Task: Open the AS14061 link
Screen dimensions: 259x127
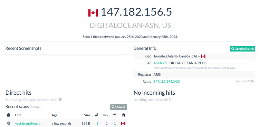Action: point(160,63)
